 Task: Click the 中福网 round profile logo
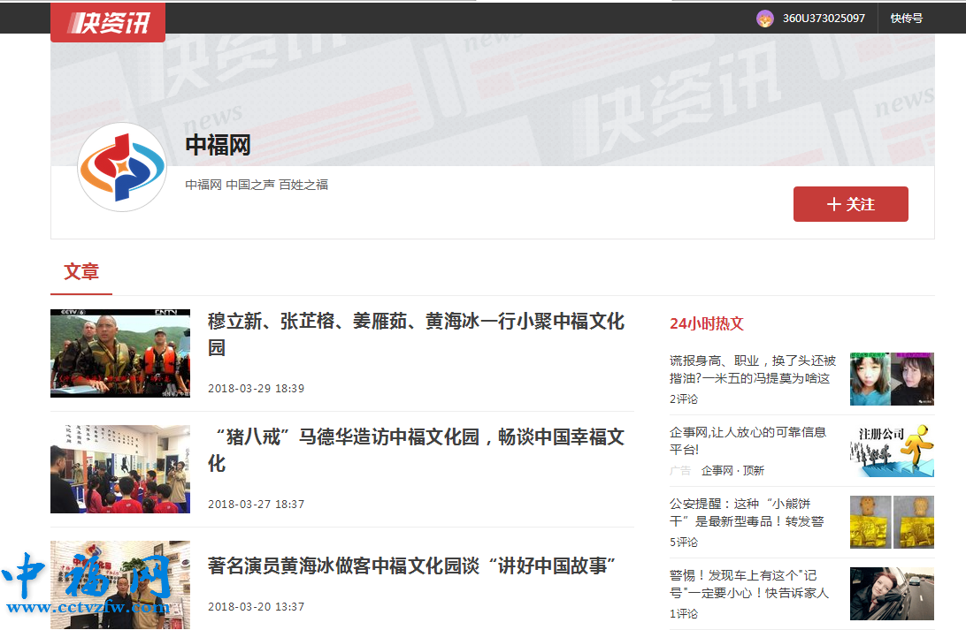(122, 167)
